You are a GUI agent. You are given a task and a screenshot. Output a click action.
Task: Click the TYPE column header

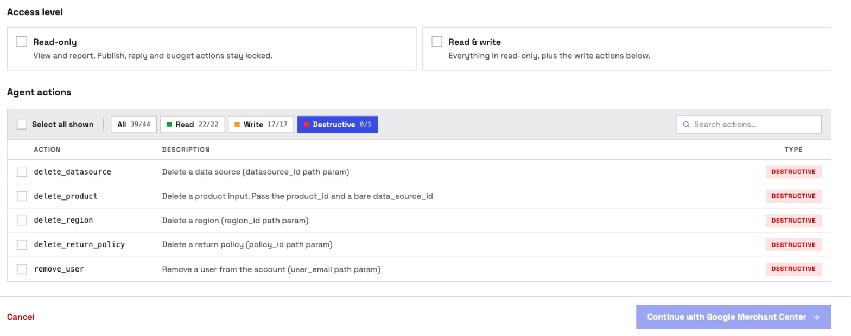point(793,150)
